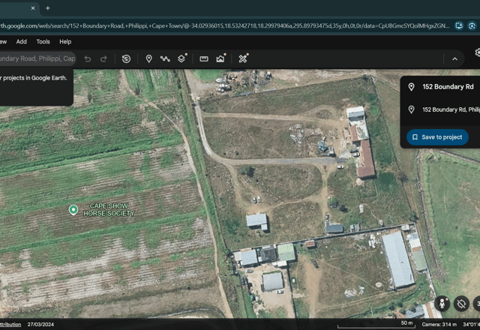This screenshot has height=330, width=480.
Task: Click the Redo arrow in the toolbar
Action: click(103, 58)
